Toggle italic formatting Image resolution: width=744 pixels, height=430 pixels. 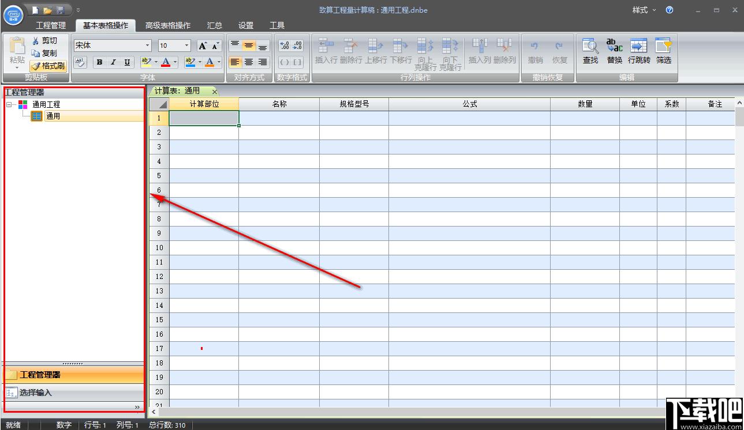(x=113, y=62)
